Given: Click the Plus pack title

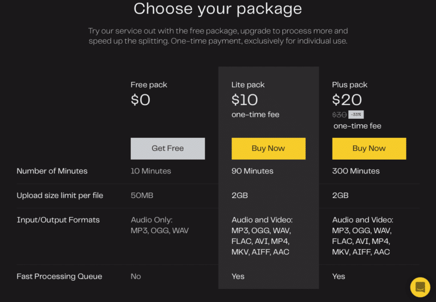Looking at the screenshot, I should [349, 85].
